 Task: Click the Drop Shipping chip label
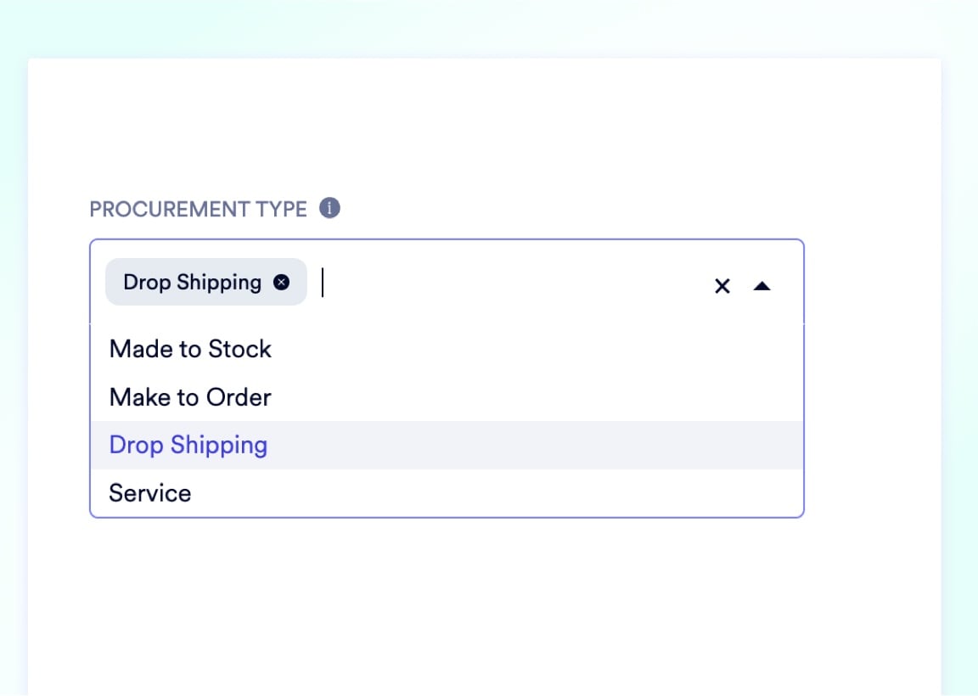coord(193,283)
